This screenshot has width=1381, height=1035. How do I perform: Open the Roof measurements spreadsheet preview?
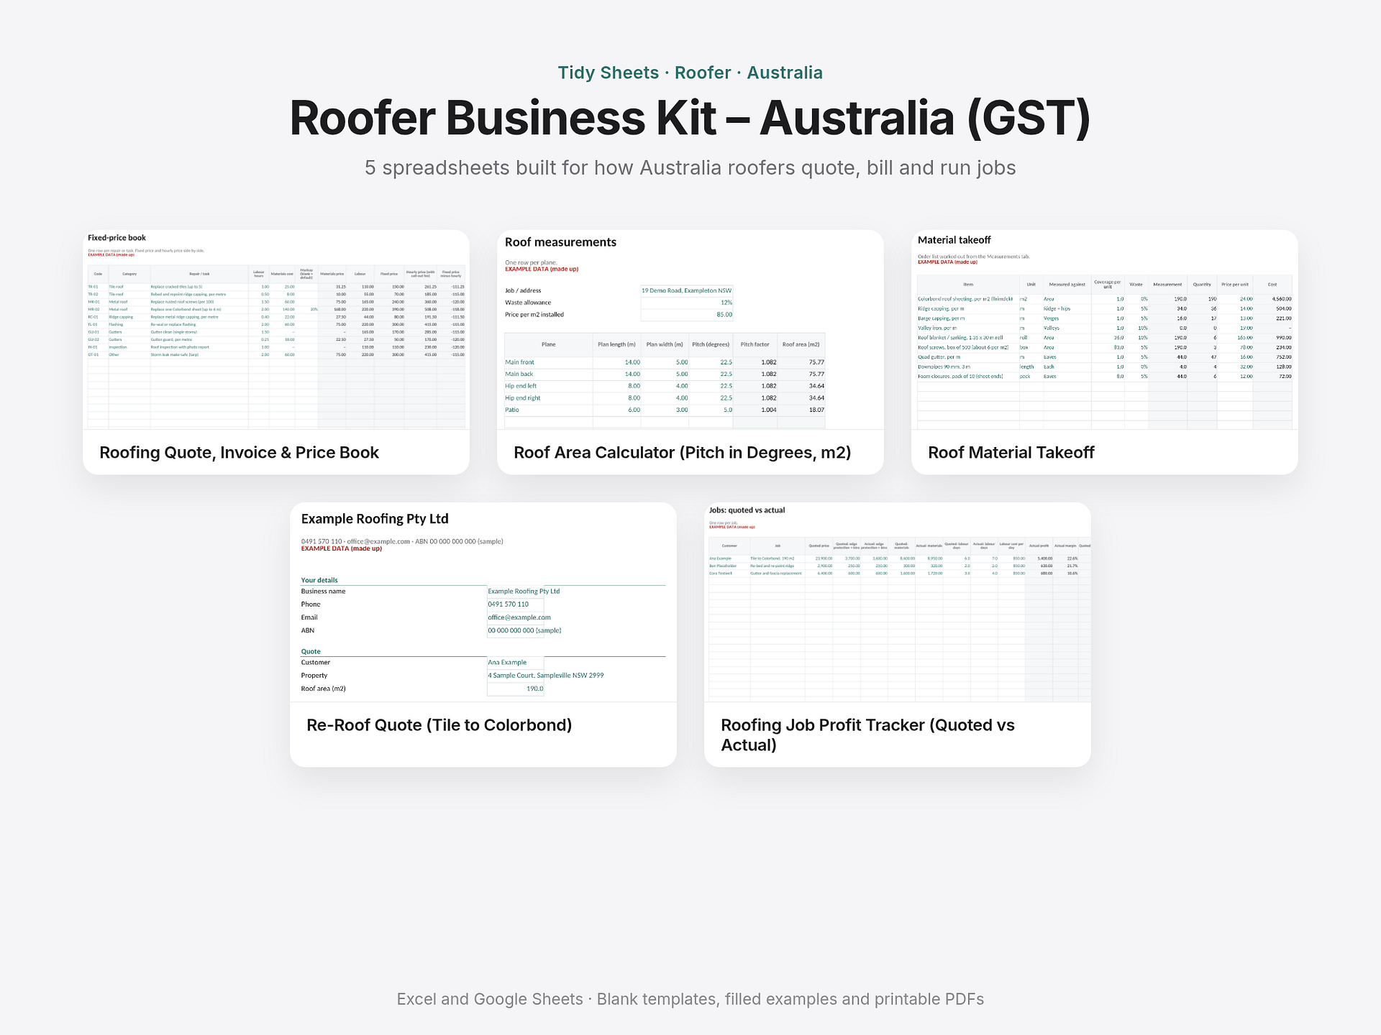point(690,330)
